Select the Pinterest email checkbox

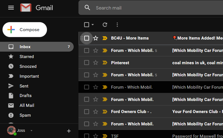[x=87, y=63]
